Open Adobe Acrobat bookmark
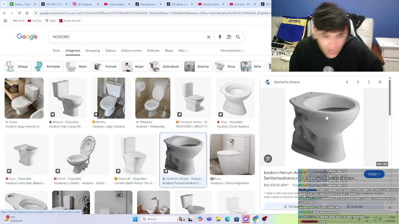This screenshot has width=399, height=224. (x=70, y=21)
